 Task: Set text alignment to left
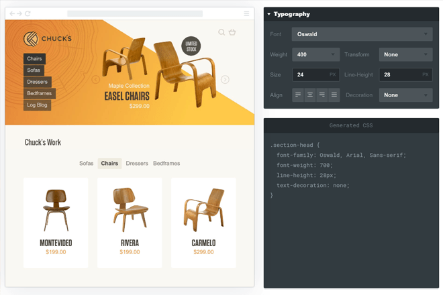[x=298, y=95]
